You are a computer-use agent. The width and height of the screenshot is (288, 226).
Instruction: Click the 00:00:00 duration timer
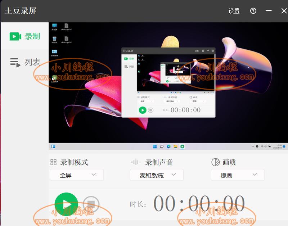pos(199,203)
